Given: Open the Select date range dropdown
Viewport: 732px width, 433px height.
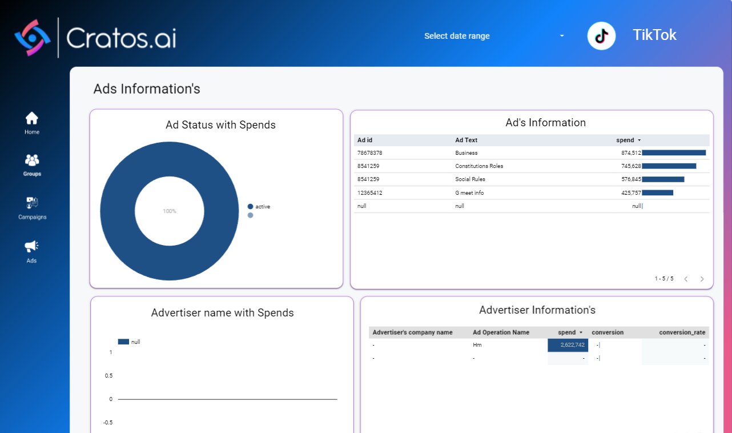Looking at the screenshot, I should 494,36.
